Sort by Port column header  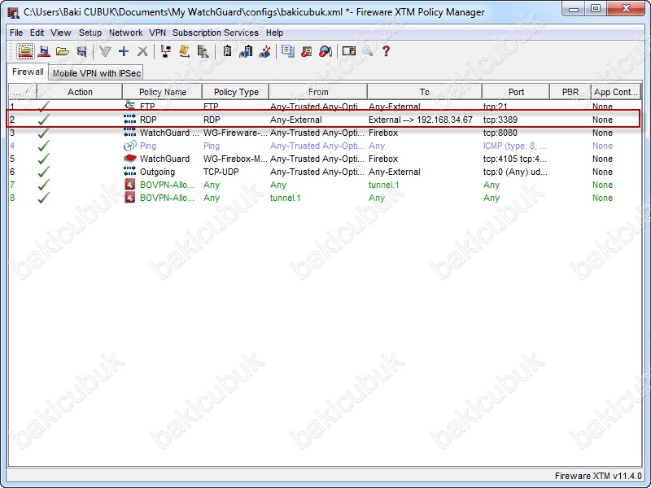[516, 92]
